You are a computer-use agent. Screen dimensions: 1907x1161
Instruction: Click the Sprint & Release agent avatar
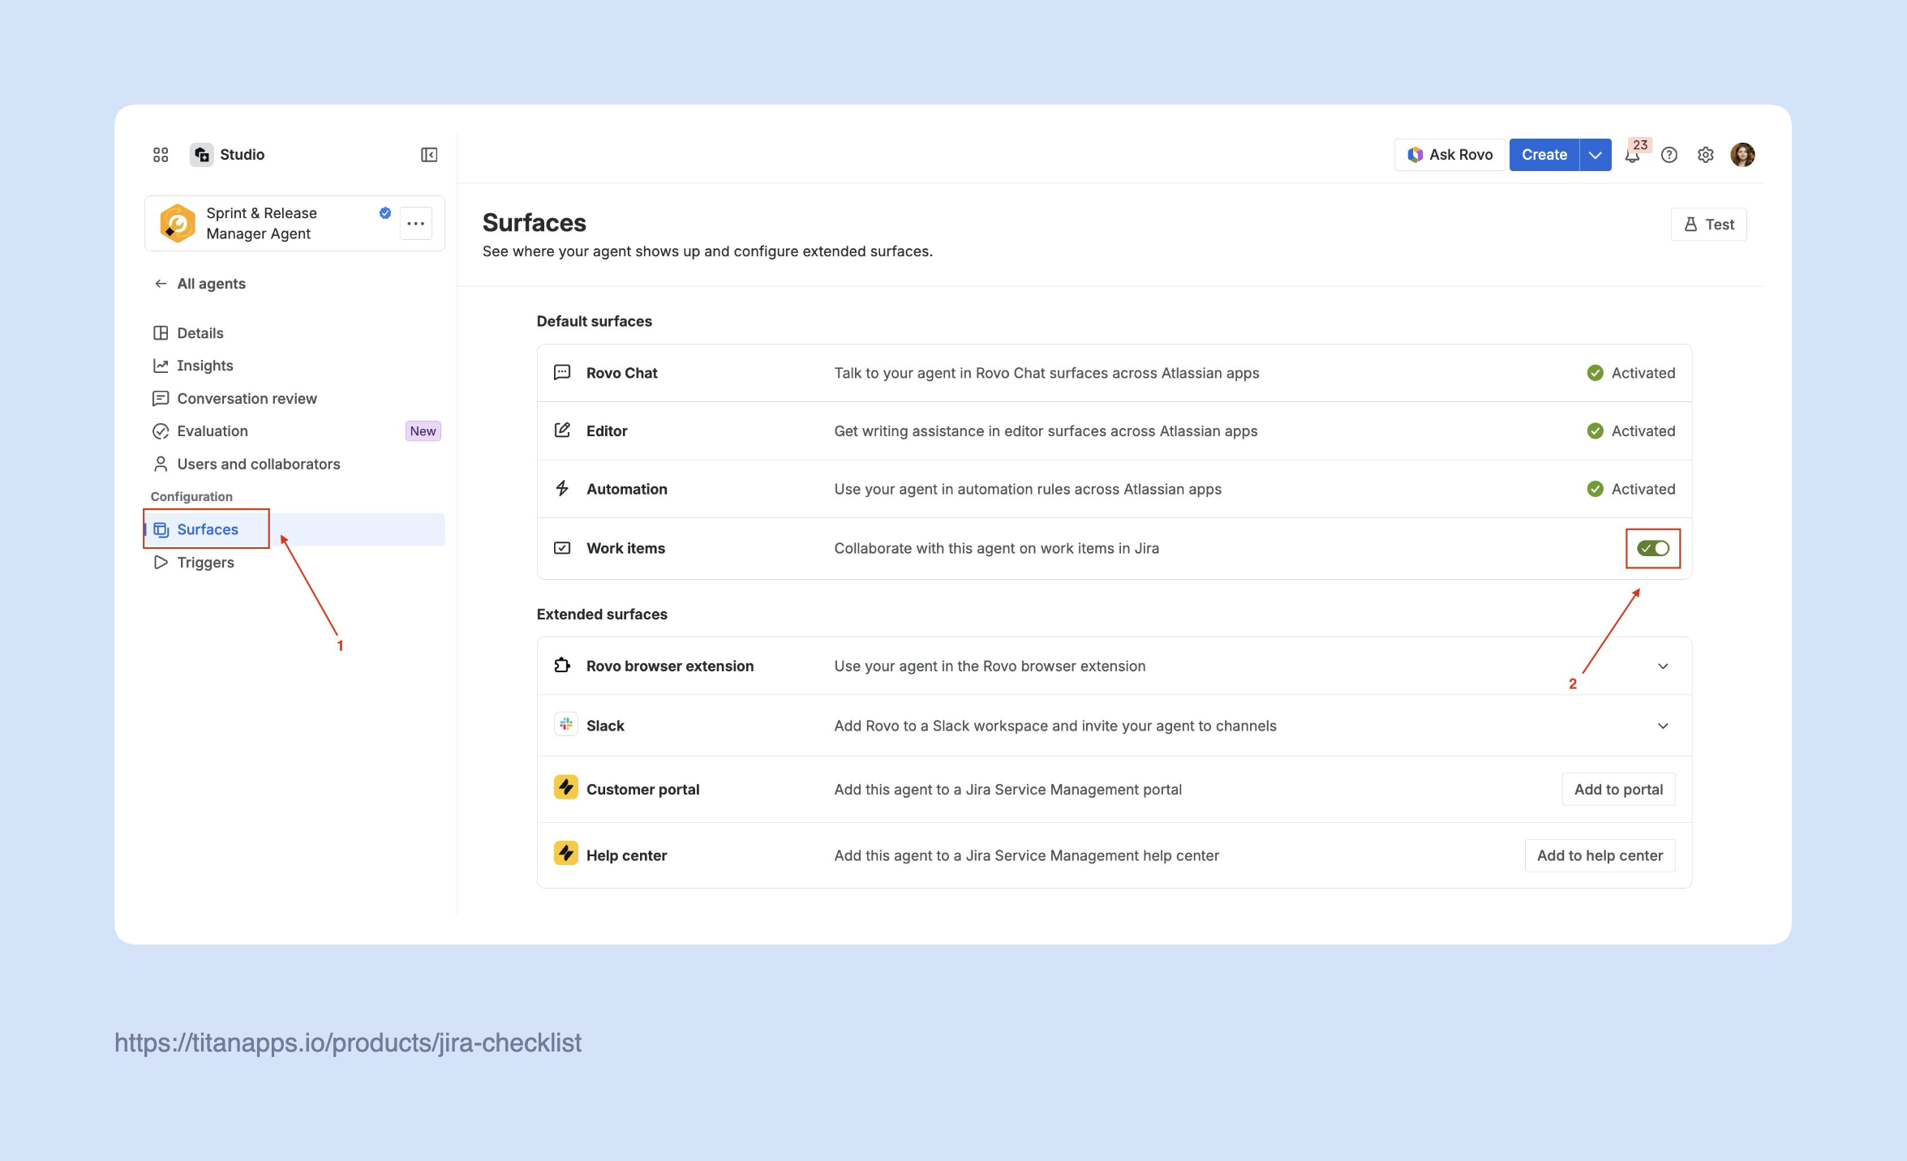[178, 223]
